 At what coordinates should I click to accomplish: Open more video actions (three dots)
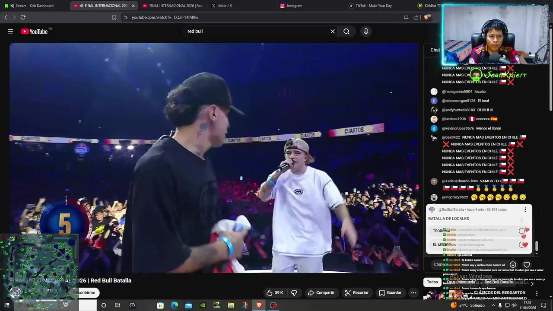pyautogui.click(x=413, y=293)
